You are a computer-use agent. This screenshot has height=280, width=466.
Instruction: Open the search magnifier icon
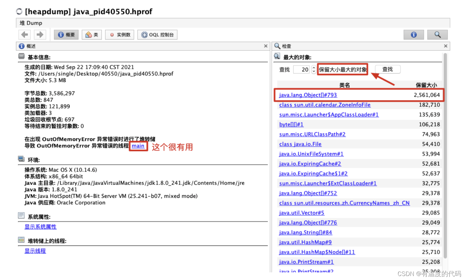point(437,34)
